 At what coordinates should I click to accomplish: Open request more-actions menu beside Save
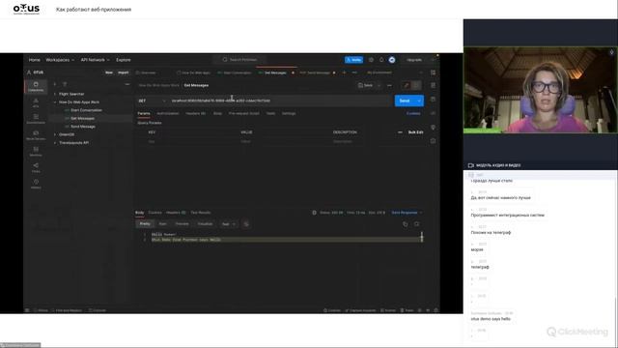[x=389, y=85]
